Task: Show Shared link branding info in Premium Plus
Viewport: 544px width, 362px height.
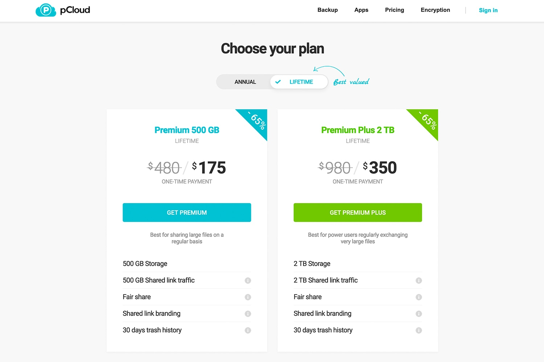Action: click(419, 314)
